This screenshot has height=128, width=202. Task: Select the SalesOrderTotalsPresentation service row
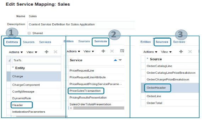pyautogui.click(x=96, y=104)
